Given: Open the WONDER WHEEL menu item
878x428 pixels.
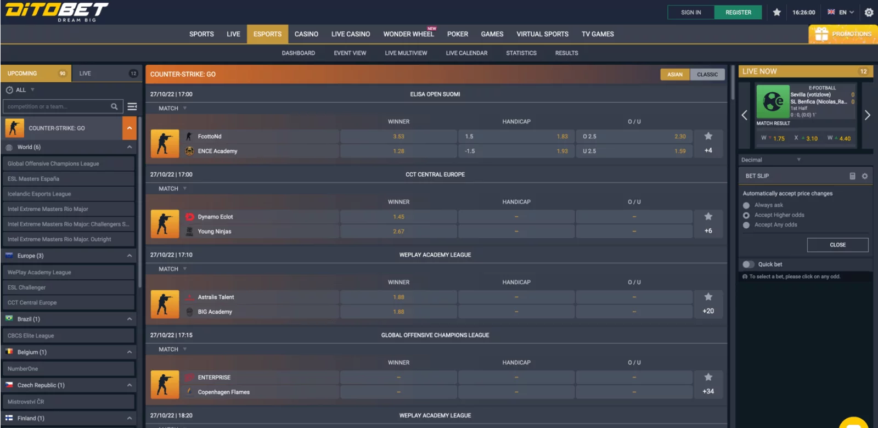Looking at the screenshot, I should click(x=408, y=34).
